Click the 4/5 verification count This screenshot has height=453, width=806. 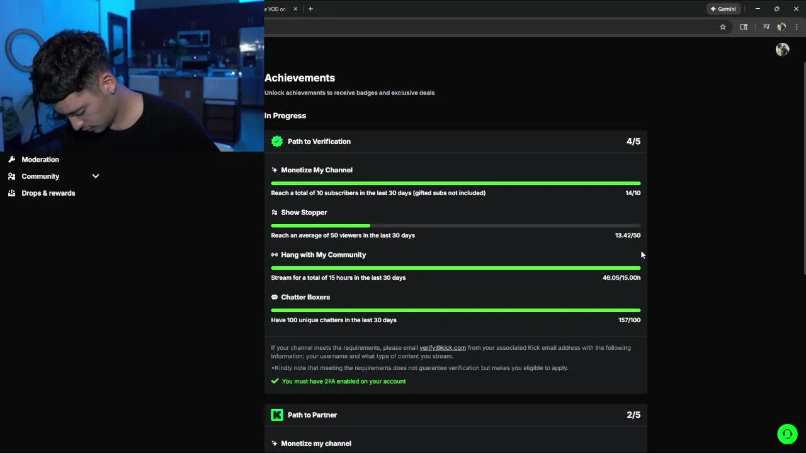pyautogui.click(x=633, y=142)
